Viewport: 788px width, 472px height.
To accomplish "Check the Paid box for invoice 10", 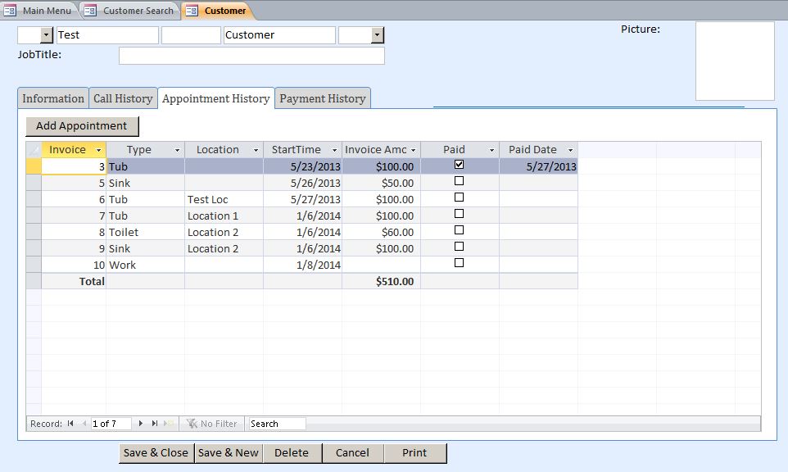I will coord(459,262).
